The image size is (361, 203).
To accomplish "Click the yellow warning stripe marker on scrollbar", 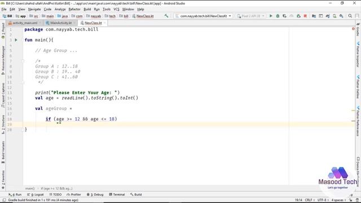I will (x=353, y=111).
